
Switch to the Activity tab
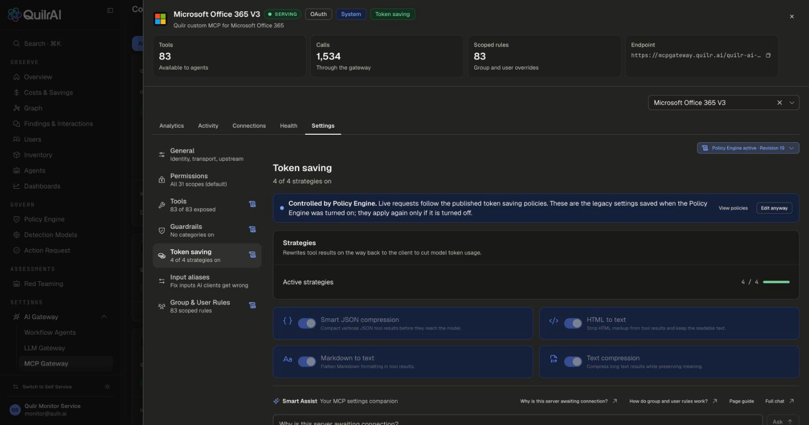208,126
